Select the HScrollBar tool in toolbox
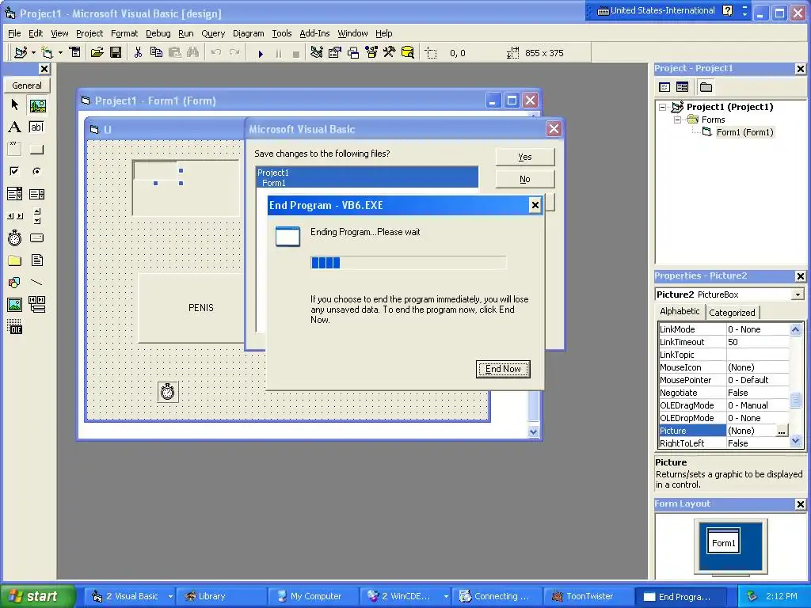The image size is (811, 608). 14,216
